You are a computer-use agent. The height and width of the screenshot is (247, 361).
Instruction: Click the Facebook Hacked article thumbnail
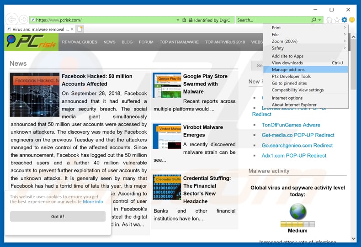coord(35,95)
